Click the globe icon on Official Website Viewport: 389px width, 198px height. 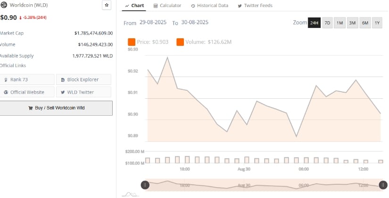click(x=6, y=92)
